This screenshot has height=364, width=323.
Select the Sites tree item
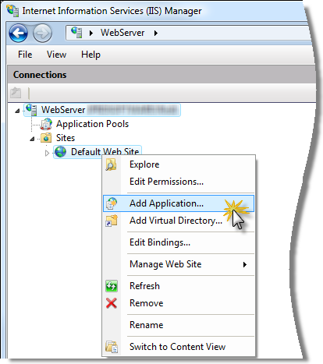tap(66, 138)
